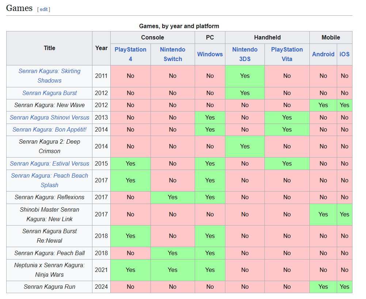Select Nintendo Switch Yes cell for Peach Ball

click(173, 253)
